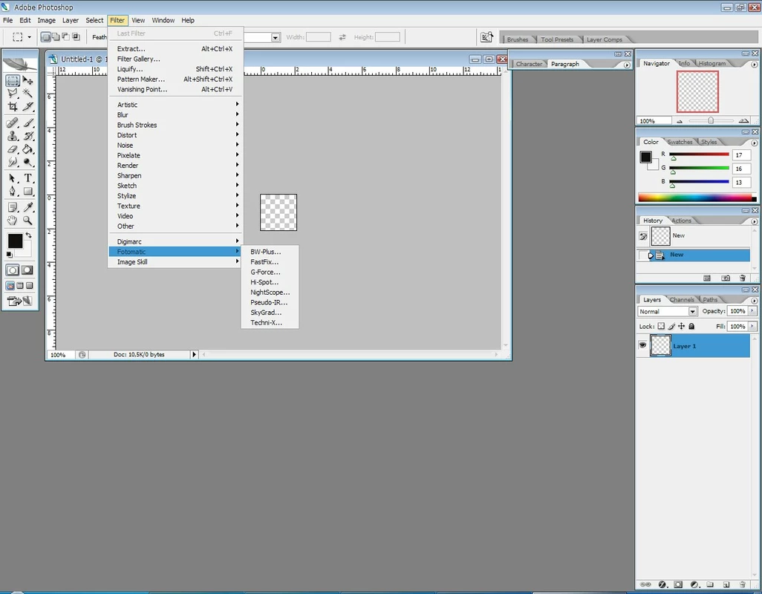This screenshot has height=594, width=762.
Task: Switch to Quick Mask Mode
Action: coord(27,270)
